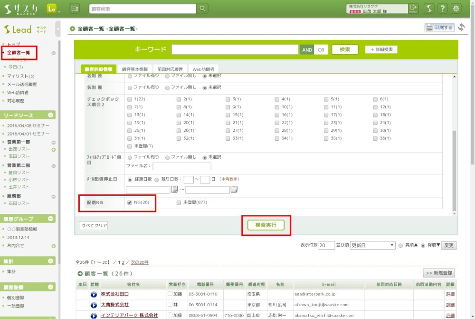The image size is (475, 319).
Task: Click the message icon in top bar
Action: (x=75, y=9)
